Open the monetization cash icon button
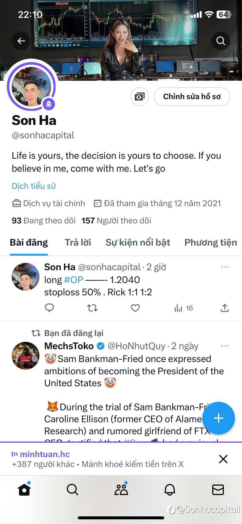 click(x=139, y=96)
